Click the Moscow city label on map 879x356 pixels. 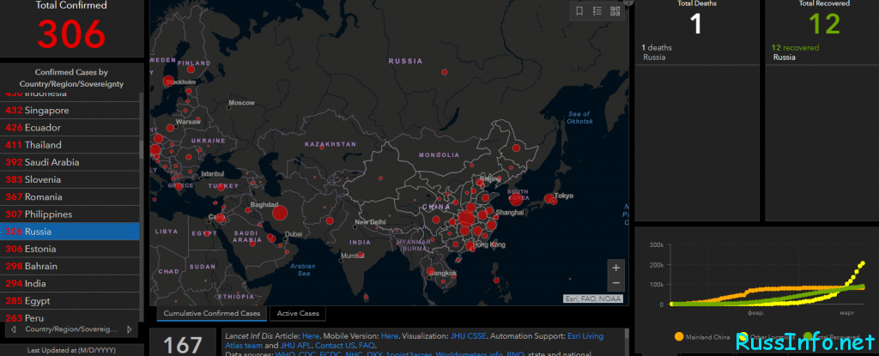[241, 103]
